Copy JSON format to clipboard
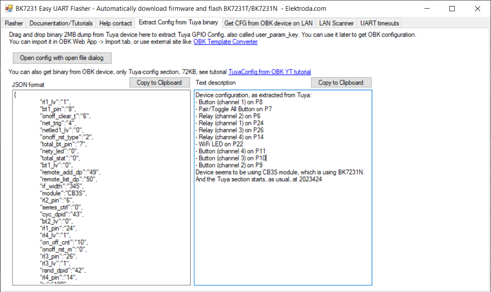This screenshot has height=292, width=491. [x=159, y=82]
